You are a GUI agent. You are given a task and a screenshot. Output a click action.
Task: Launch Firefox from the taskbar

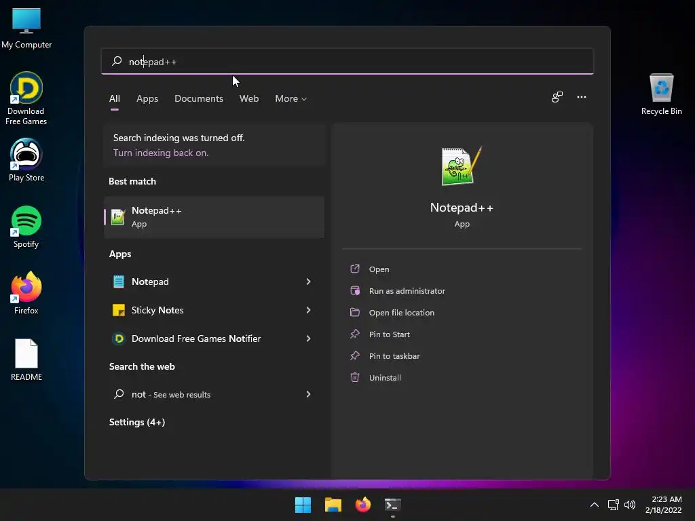point(363,505)
